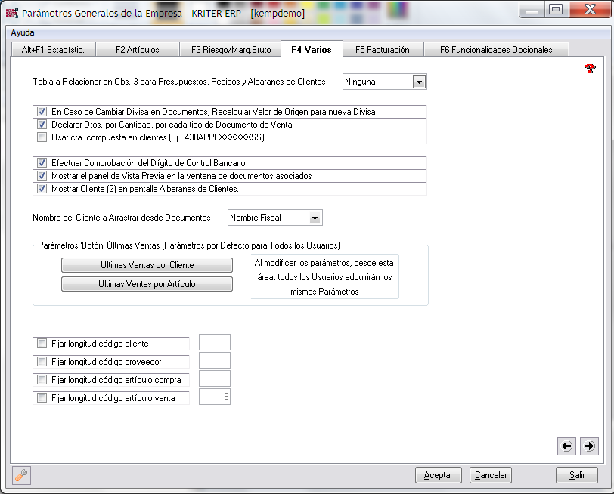Check 'Fijar longitud código cliente' option

coord(42,344)
